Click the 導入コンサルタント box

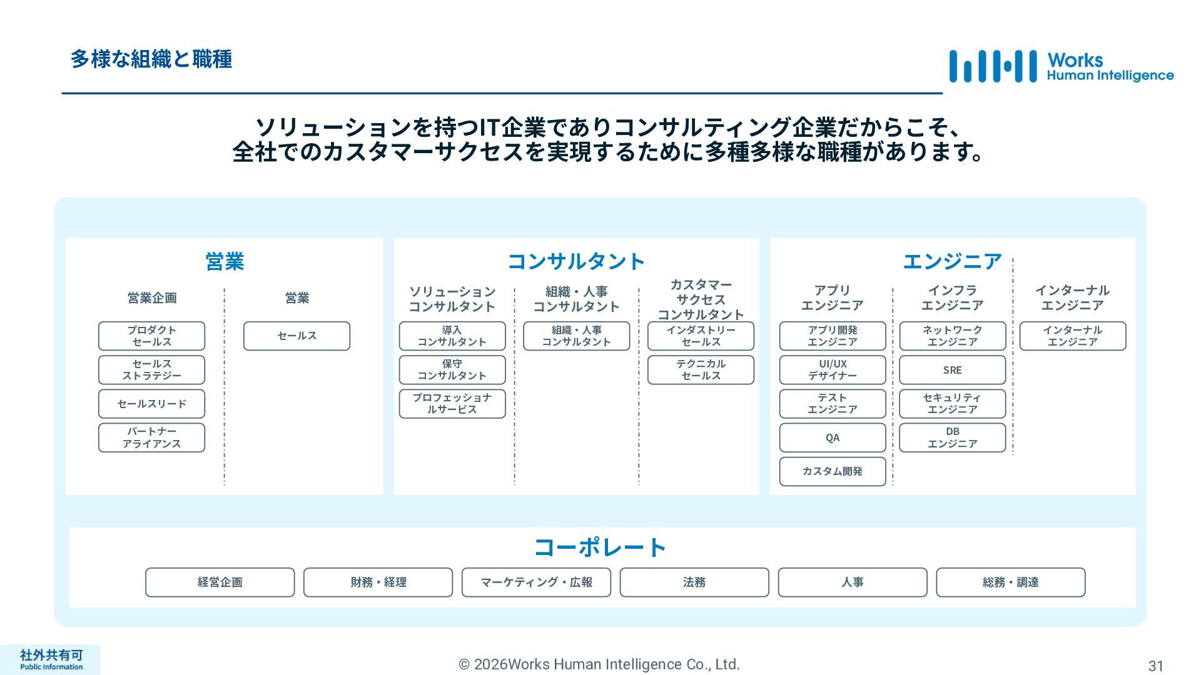[x=452, y=336]
